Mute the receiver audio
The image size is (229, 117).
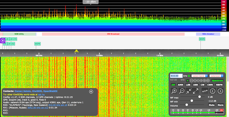(x=211, y=105)
